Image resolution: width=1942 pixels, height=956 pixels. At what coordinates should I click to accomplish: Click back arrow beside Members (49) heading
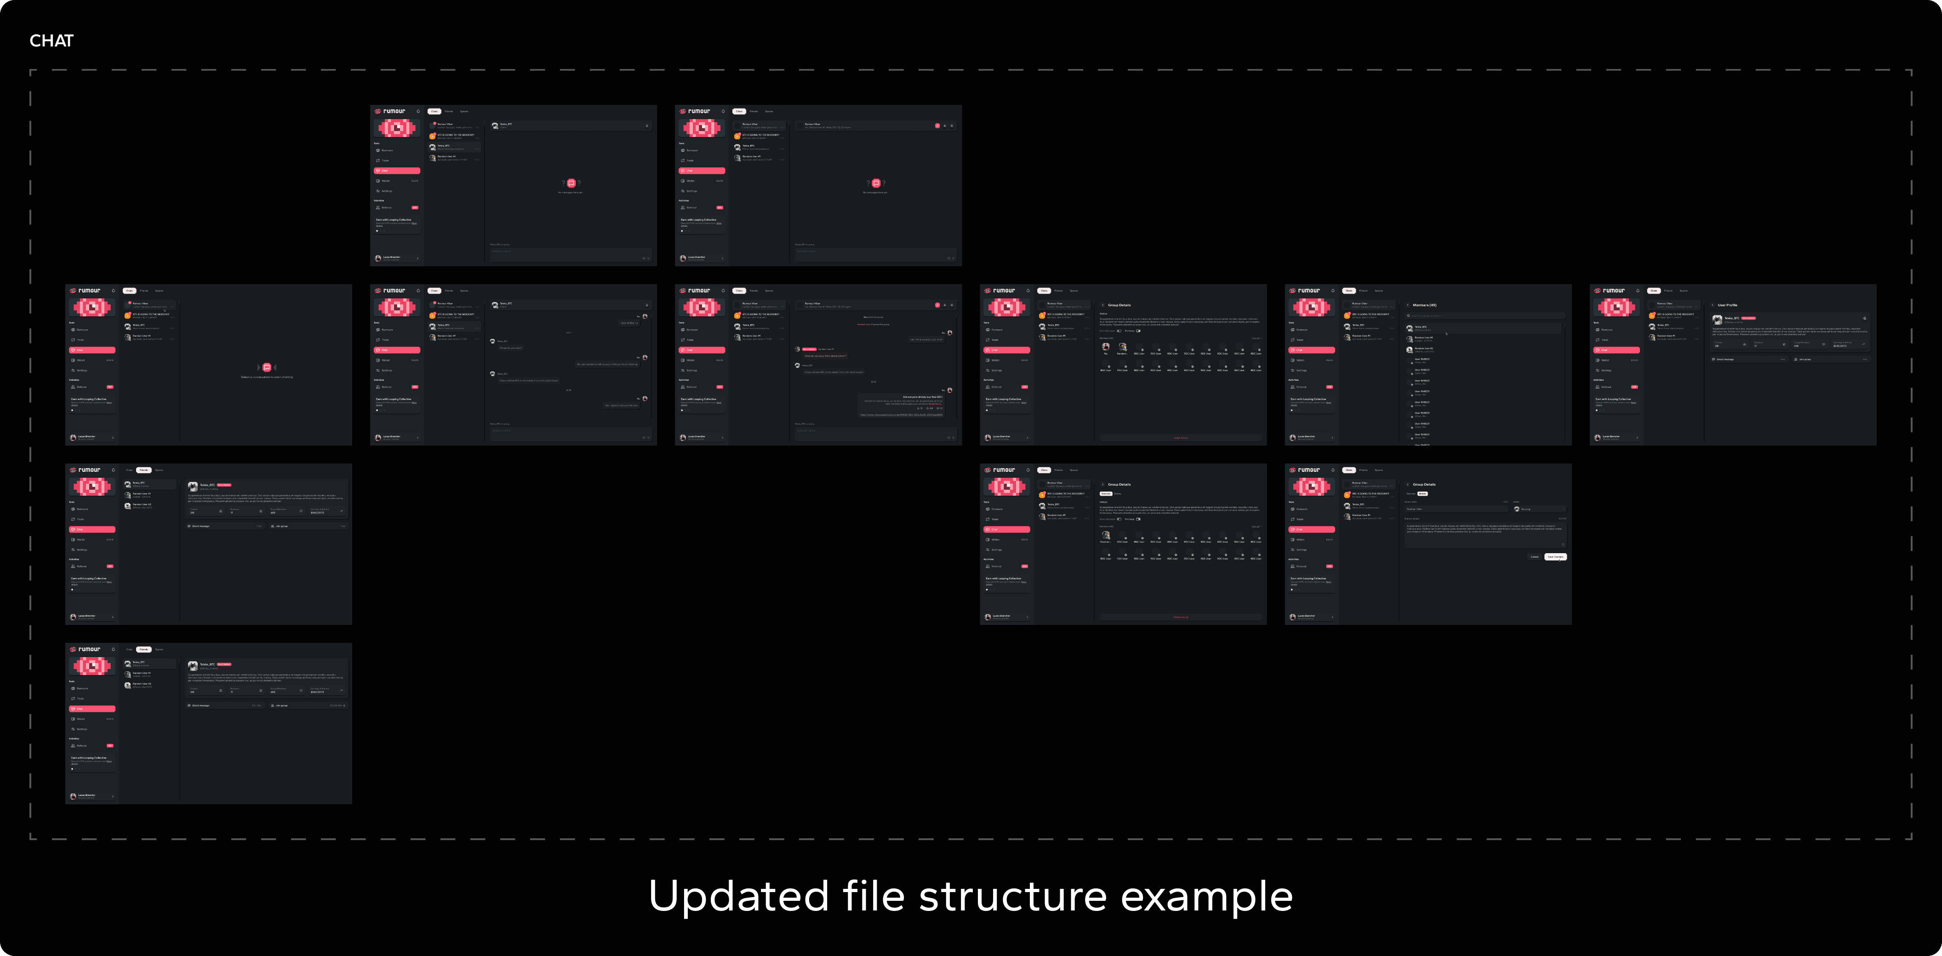(1407, 305)
